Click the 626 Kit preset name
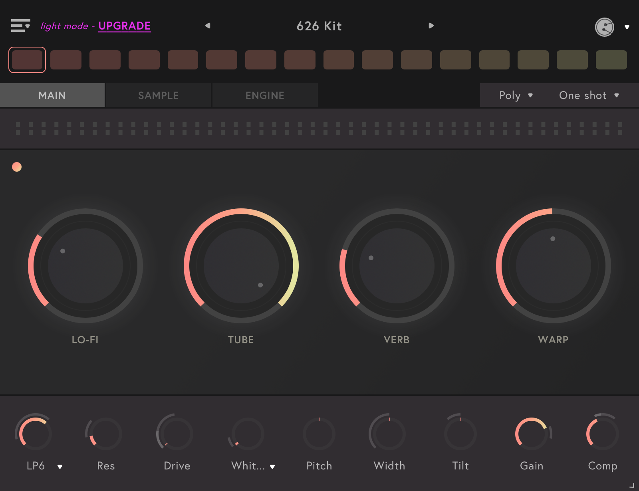Image resolution: width=639 pixels, height=491 pixels. pos(319,26)
